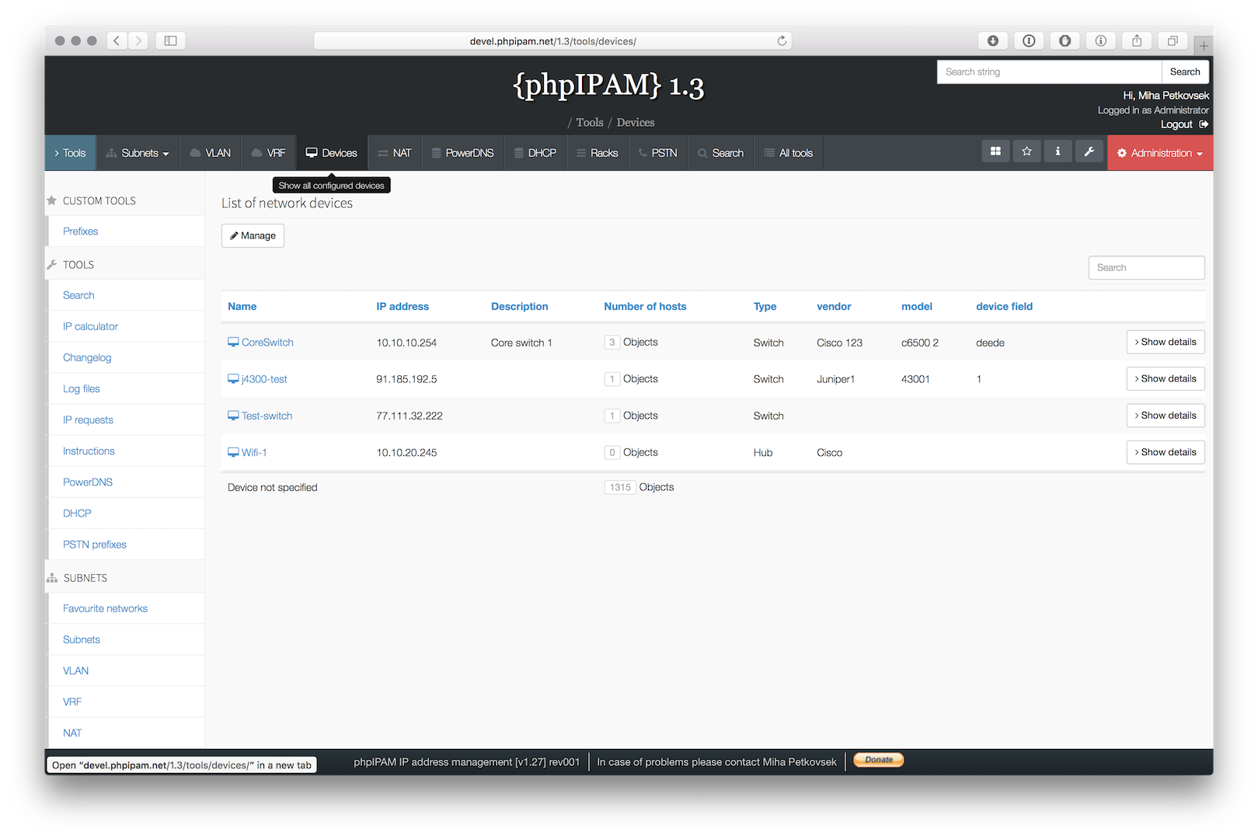
Task: Click the logout arrow icon
Action: click(1204, 124)
